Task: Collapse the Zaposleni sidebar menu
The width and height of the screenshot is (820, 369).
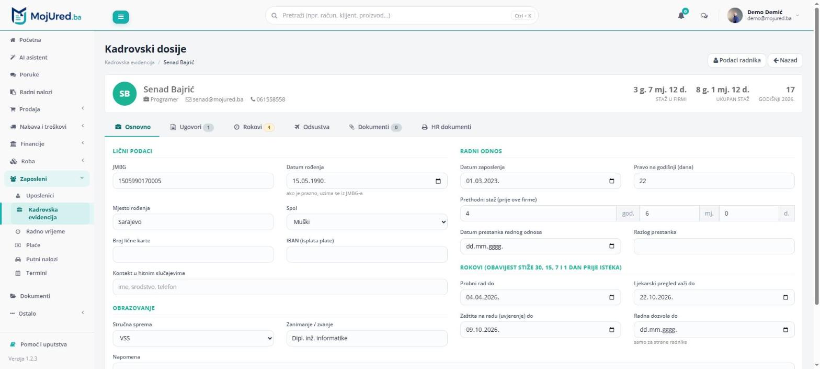Action: (x=47, y=178)
